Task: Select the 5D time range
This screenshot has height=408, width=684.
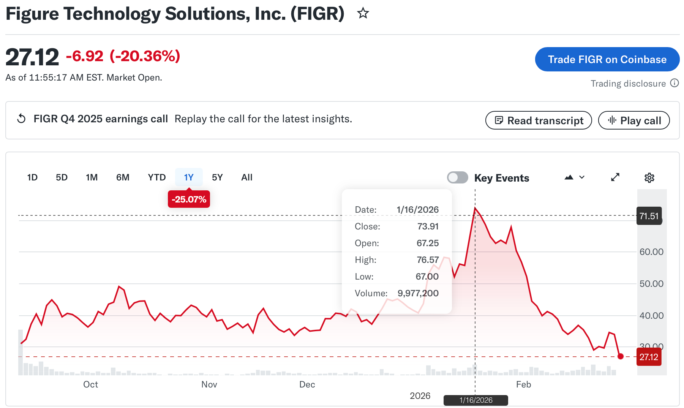Action: pyautogui.click(x=62, y=177)
